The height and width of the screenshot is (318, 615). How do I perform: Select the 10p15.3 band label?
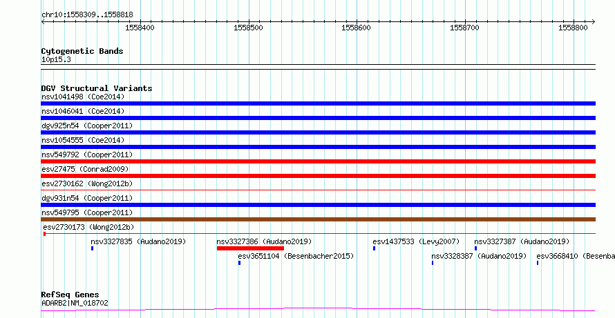click(x=56, y=60)
